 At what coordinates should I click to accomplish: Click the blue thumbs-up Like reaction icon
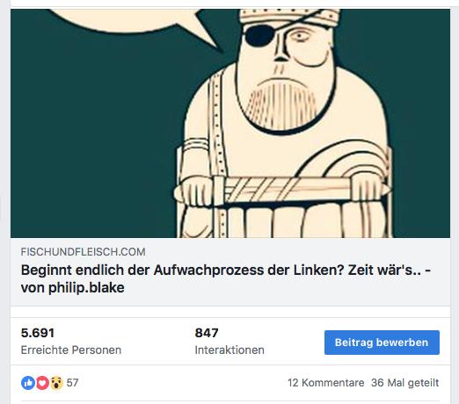coord(28,383)
